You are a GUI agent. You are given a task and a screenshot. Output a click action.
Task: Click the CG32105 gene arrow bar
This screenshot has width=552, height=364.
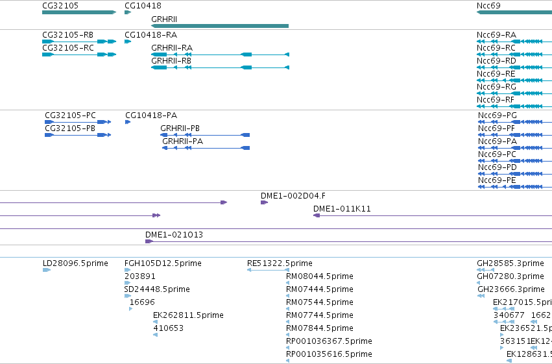click(79, 12)
